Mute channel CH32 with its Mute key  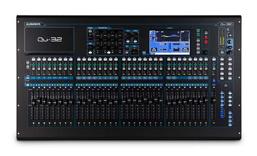(206, 59)
